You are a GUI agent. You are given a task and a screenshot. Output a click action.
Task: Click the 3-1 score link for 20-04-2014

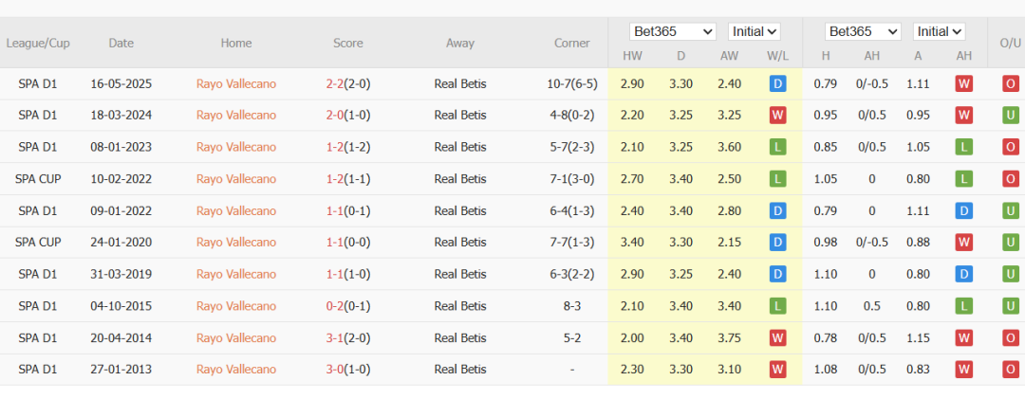pos(334,337)
